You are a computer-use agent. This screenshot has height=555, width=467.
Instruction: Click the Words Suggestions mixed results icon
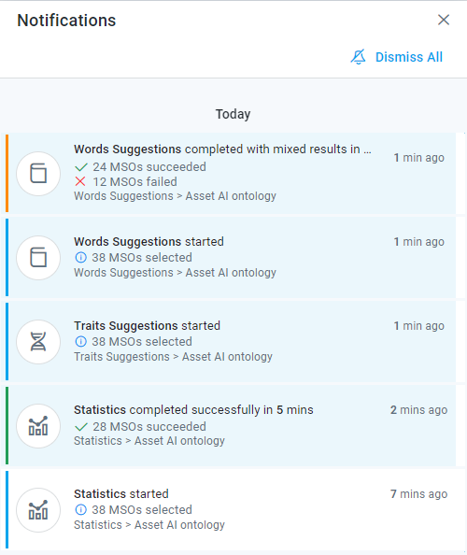click(x=38, y=174)
